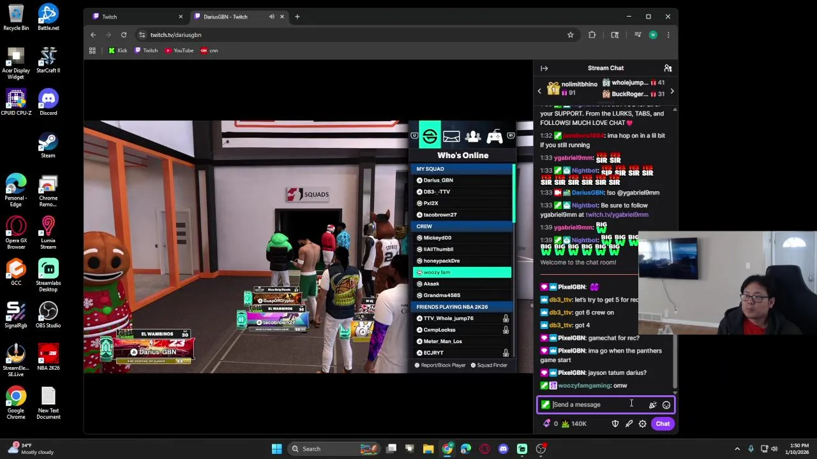
Task: Select Mickeyd00 in Crew list
Action: 462,238
